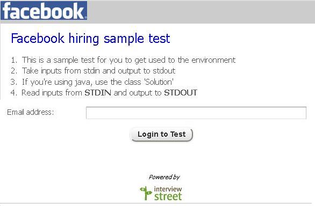Click the word "environment" in the first instruction

[x=213, y=60]
